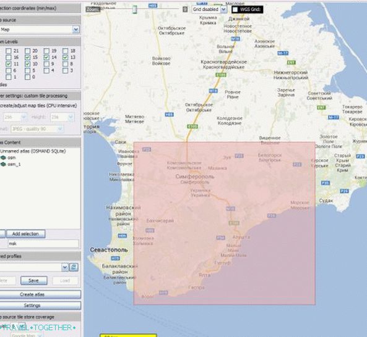This screenshot has height=337, width=367.
Task: Enable zoom level 4 checkbox
Action: tap(46, 70)
